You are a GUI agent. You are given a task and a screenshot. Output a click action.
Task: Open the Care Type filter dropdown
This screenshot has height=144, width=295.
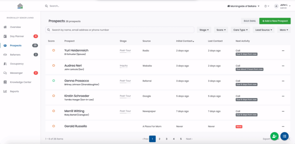click(x=241, y=30)
